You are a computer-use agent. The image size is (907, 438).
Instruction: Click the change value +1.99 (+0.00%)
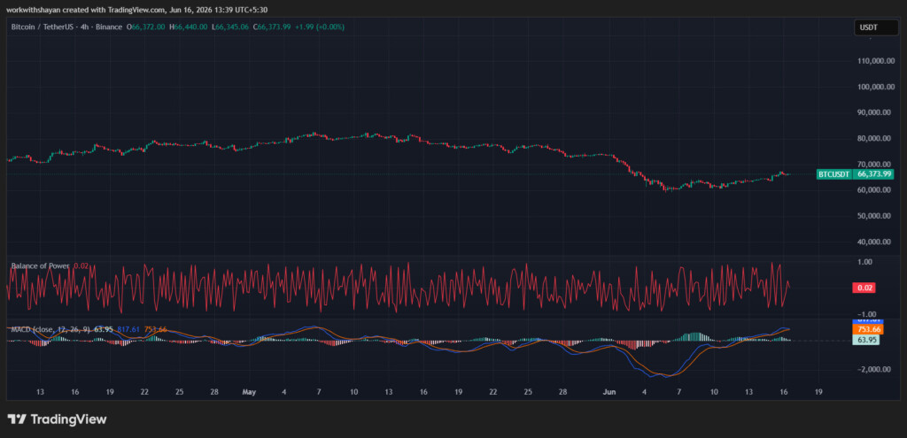(x=321, y=27)
